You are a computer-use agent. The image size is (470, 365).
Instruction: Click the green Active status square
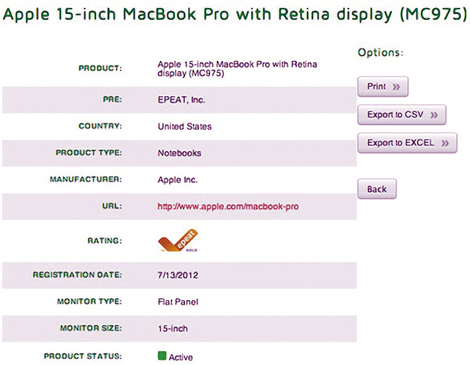(162, 356)
